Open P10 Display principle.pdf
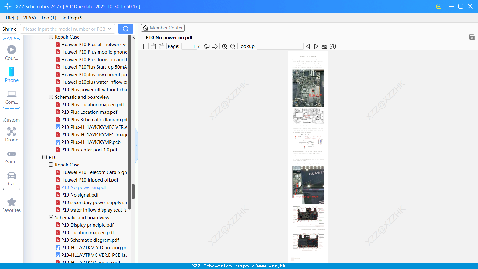The width and height of the screenshot is (478, 269). pyautogui.click(x=85, y=225)
